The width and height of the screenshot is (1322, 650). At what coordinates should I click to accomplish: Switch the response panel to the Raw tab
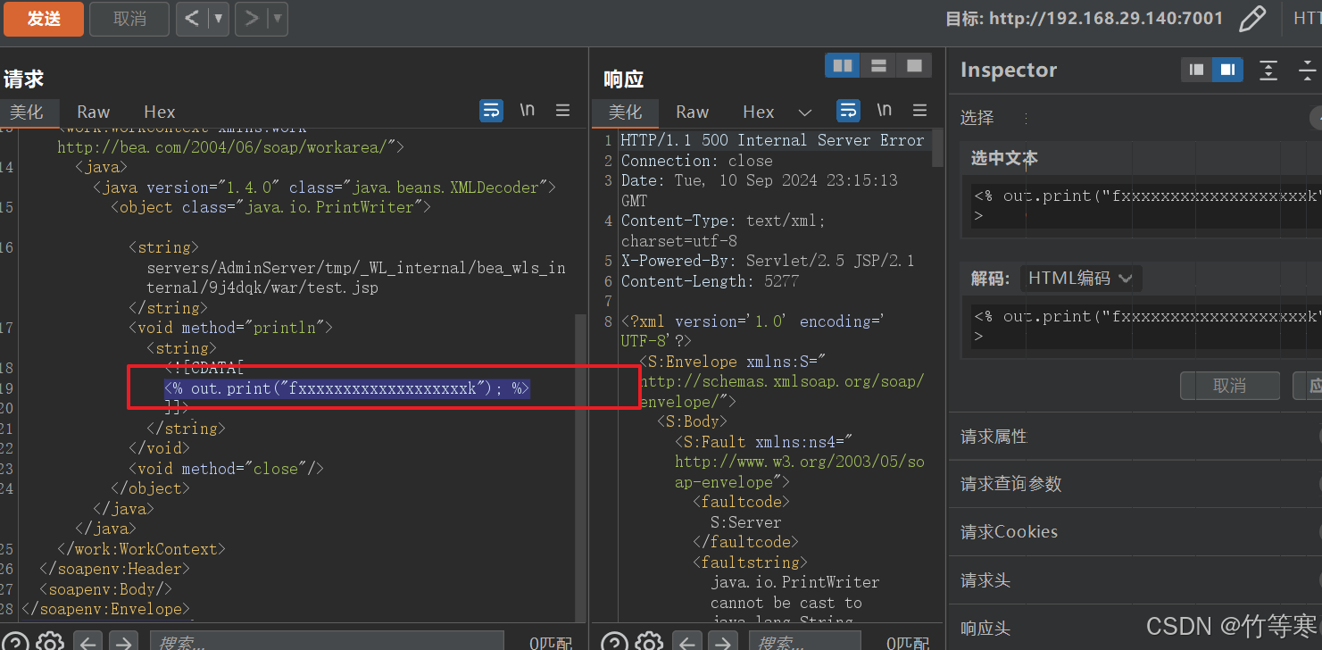click(x=692, y=112)
